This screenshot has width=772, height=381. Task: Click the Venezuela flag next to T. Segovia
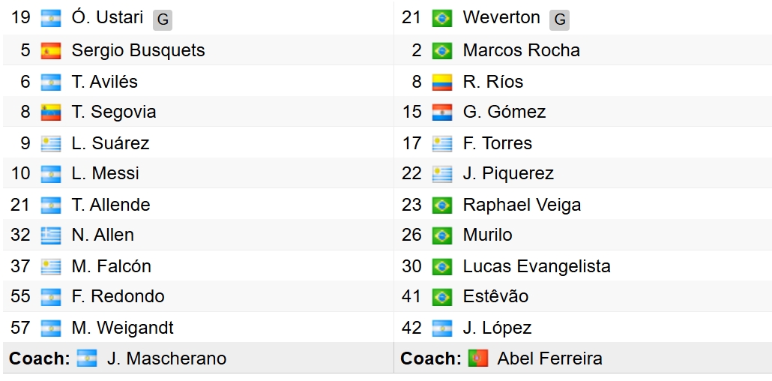point(51,112)
